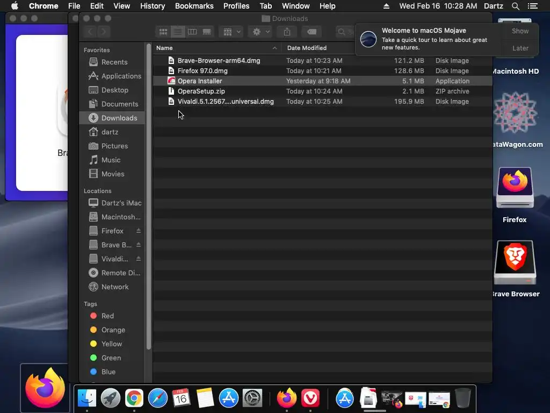Open the group-by arrangement dropdown
The image size is (550, 413).
click(231, 32)
